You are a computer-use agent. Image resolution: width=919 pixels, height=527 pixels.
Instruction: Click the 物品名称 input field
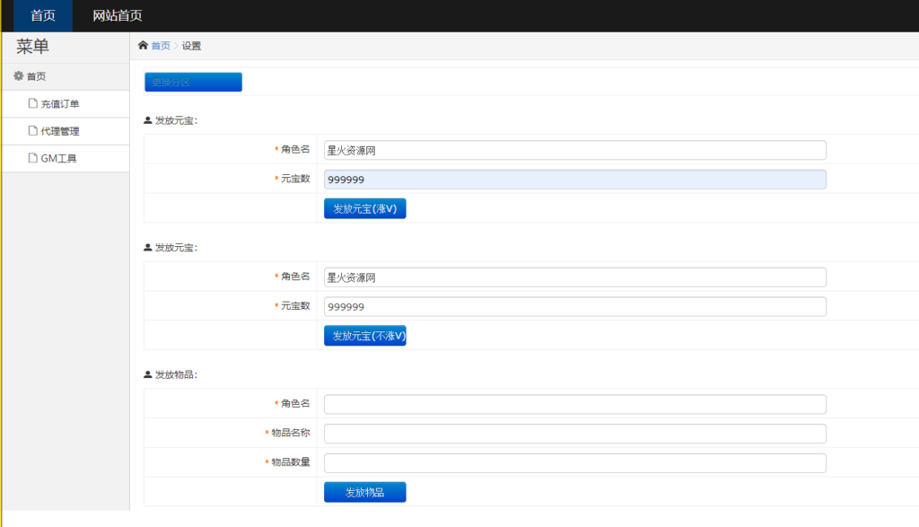click(x=575, y=433)
